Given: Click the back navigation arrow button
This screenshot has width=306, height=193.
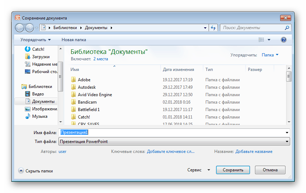Looking at the screenshot, I should [20, 28].
